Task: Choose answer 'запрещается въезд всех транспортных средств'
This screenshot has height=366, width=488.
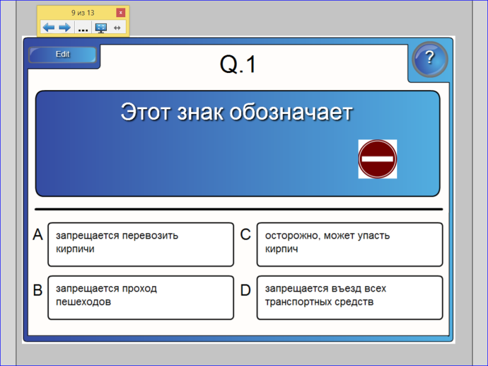Action: 350,298
